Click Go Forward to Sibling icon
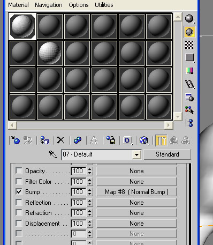This screenshot has height=245, width=213. click(186, 140)
